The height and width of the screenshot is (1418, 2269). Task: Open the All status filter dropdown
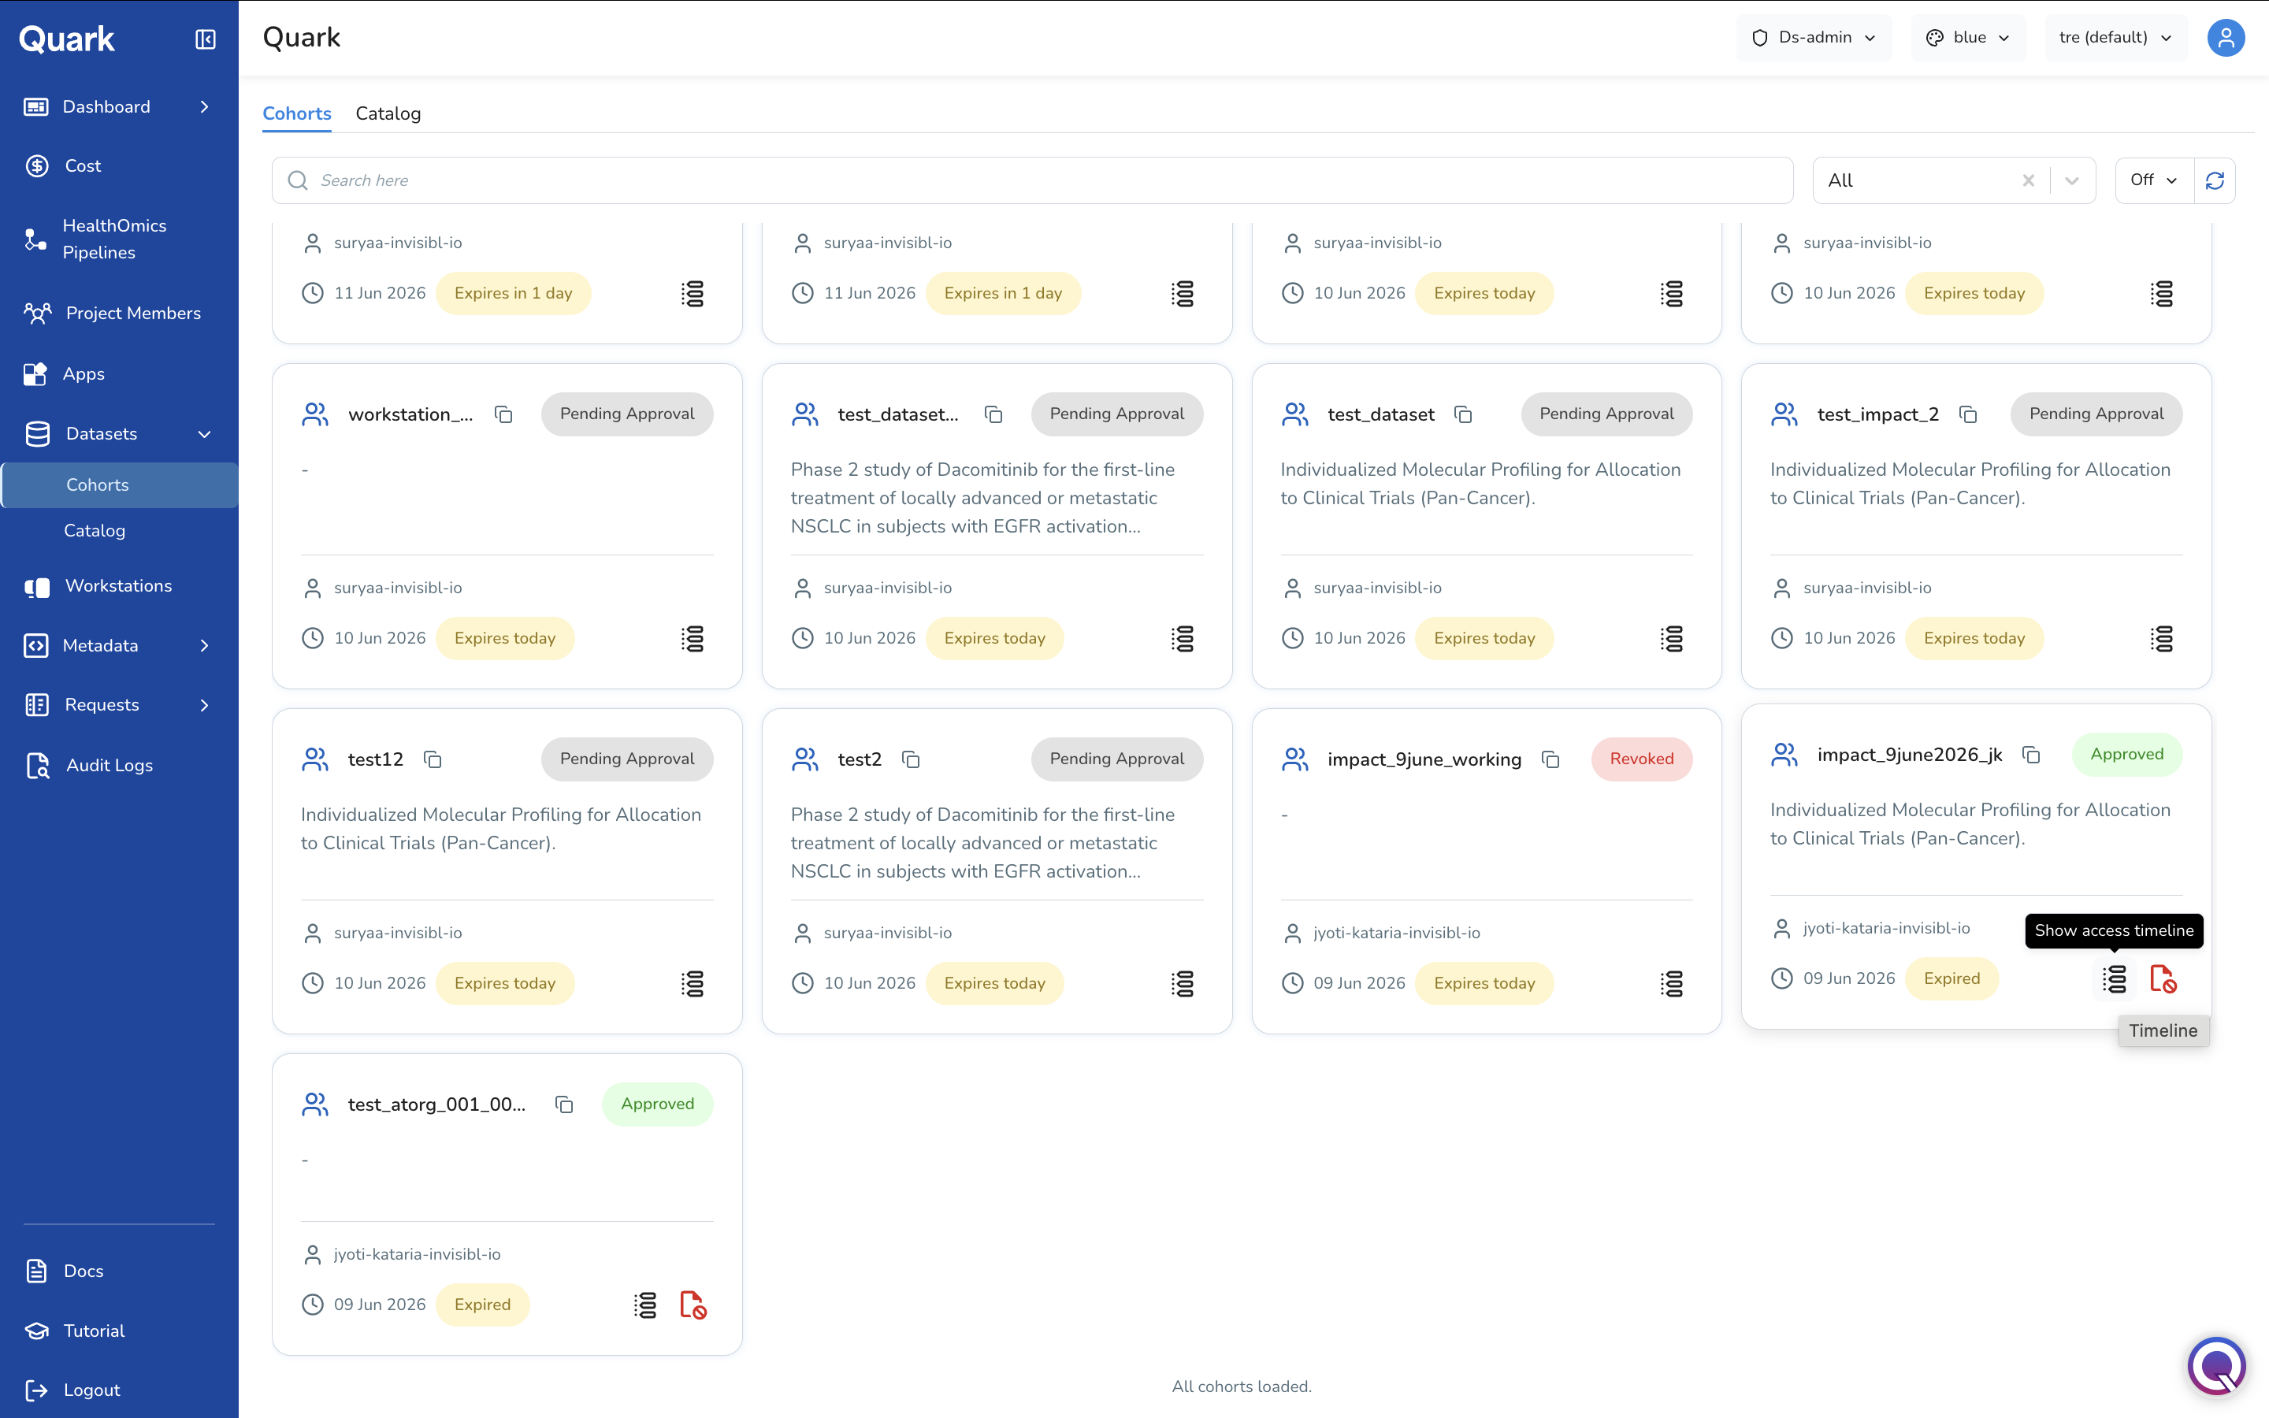tap(2072, 180)
